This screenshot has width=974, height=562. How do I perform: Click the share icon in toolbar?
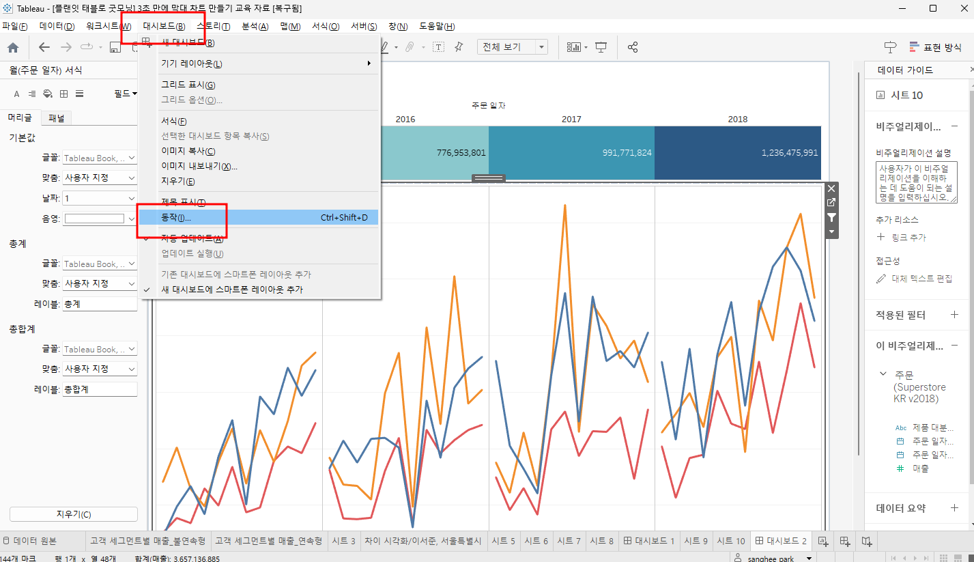point(633,47)
